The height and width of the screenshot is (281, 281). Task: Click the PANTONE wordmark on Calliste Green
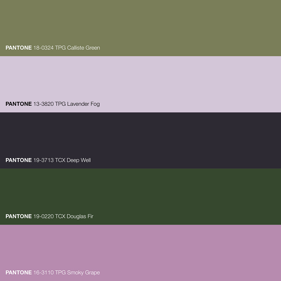pos(19,48)
